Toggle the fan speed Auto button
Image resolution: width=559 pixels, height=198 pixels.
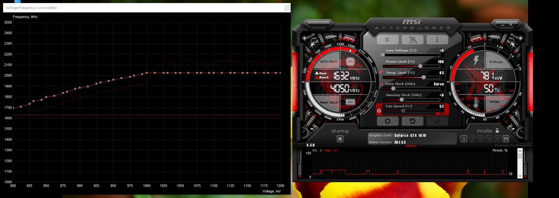(443, 114)
